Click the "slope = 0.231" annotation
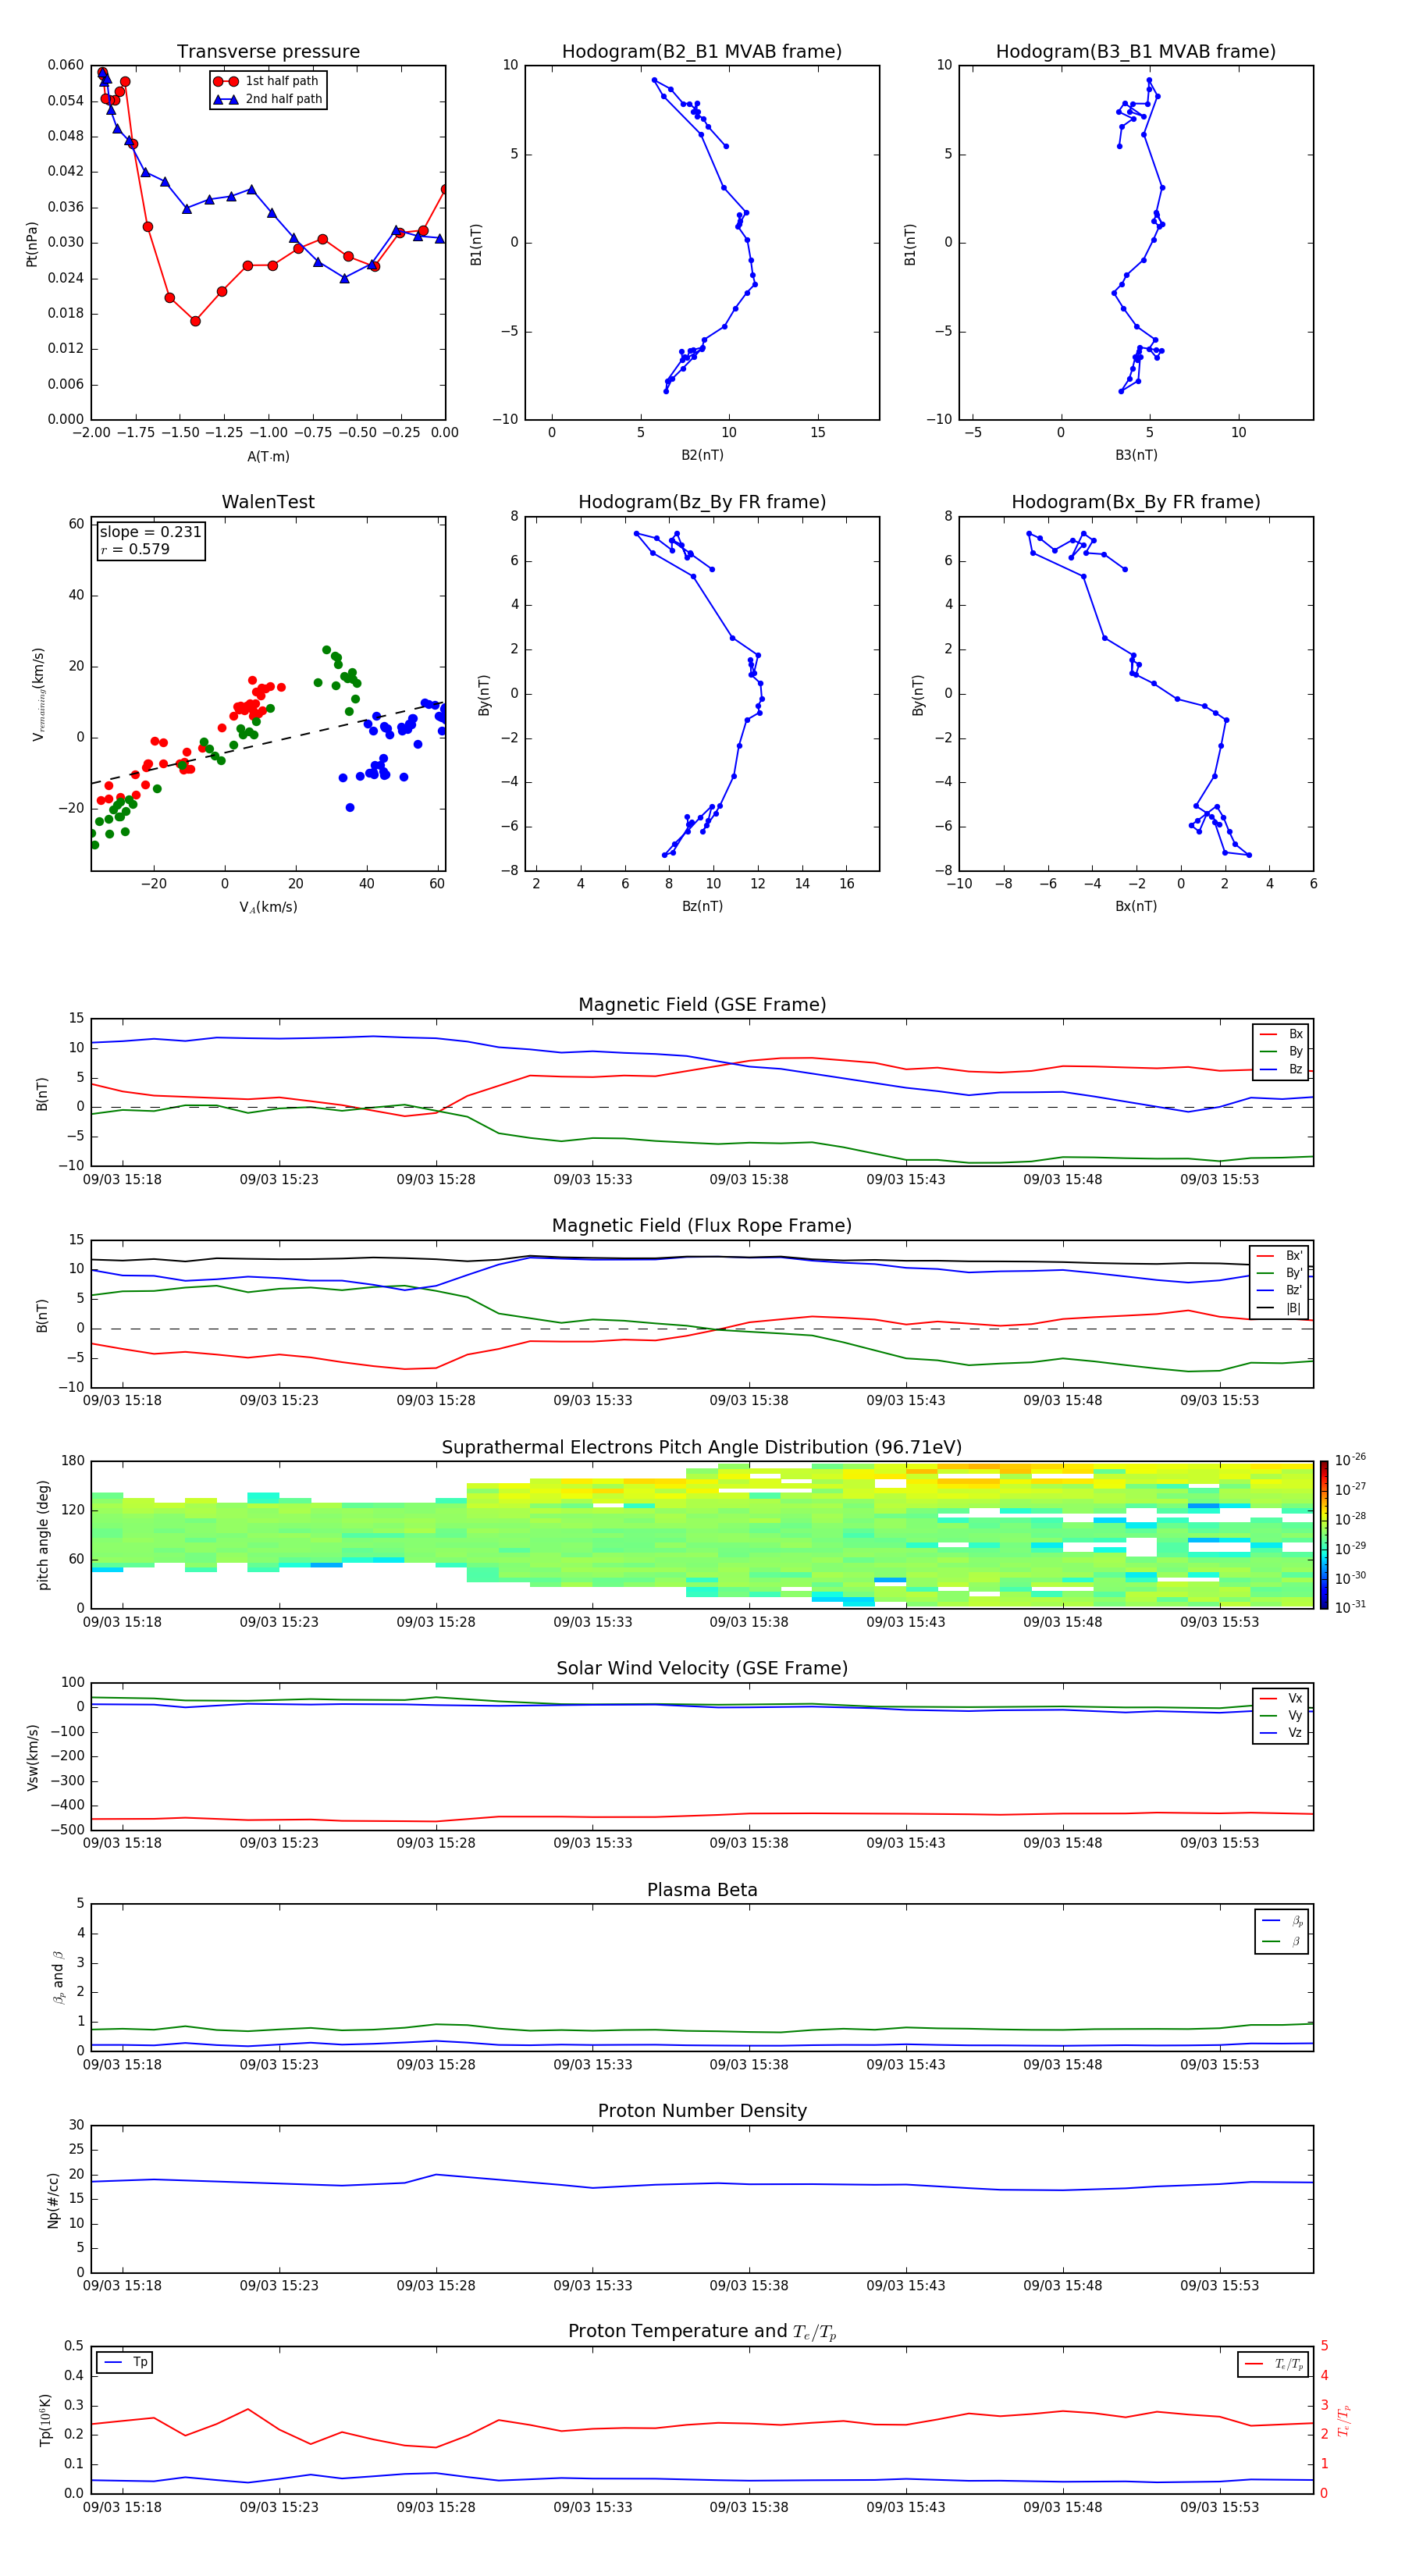This screenshot has width=1405, height=2576. click(150, 532)
